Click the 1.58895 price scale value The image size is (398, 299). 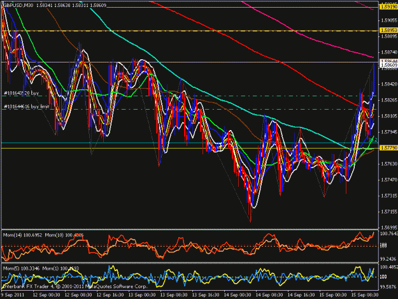389,36
